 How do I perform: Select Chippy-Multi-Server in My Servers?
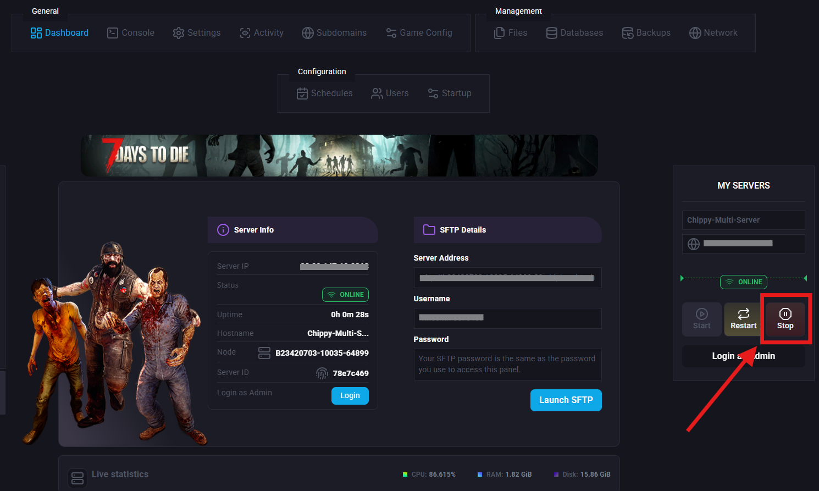(744, 220)
